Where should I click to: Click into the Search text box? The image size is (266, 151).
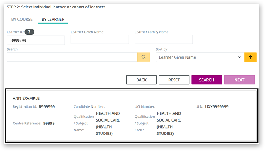coord(72,57)
